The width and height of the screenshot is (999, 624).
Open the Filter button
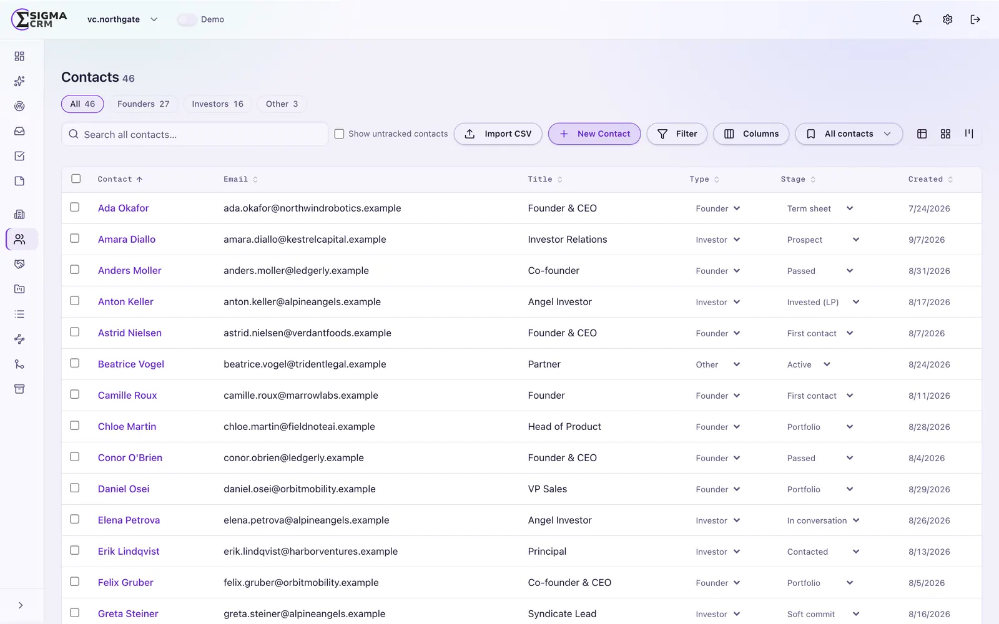click(x=677, y=134)
